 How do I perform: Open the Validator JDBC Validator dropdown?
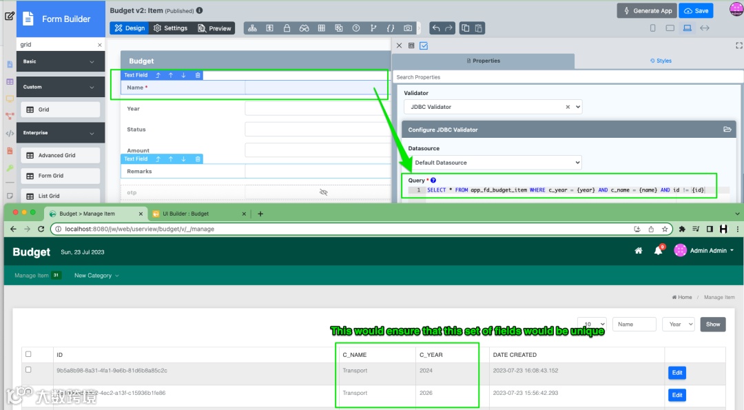(x=493, y=107)
